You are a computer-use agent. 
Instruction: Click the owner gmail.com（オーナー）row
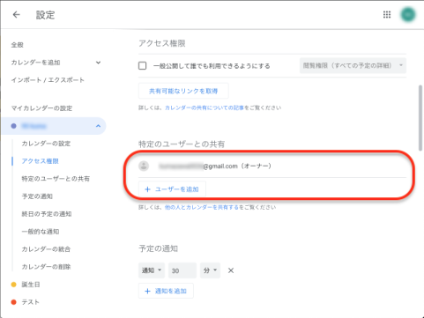[x=272, y=166]
